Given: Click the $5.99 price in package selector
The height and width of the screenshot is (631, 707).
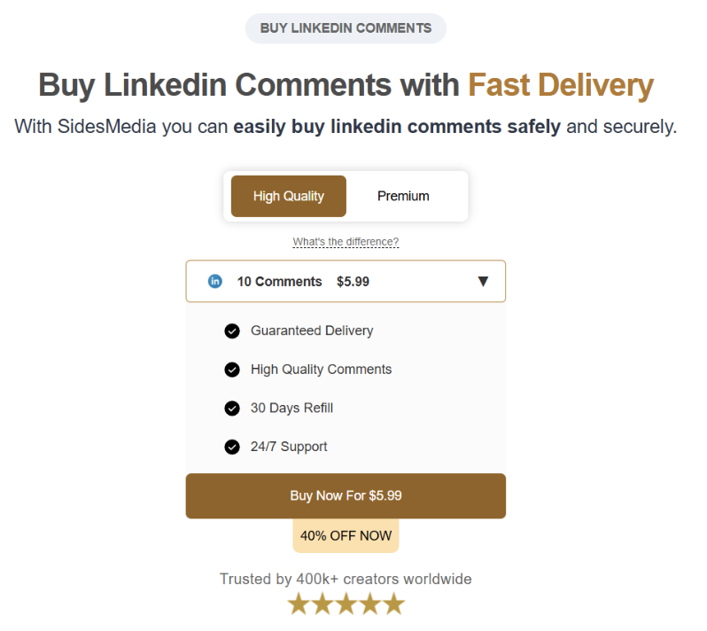Looking at the screenshot, I should 353,282.
